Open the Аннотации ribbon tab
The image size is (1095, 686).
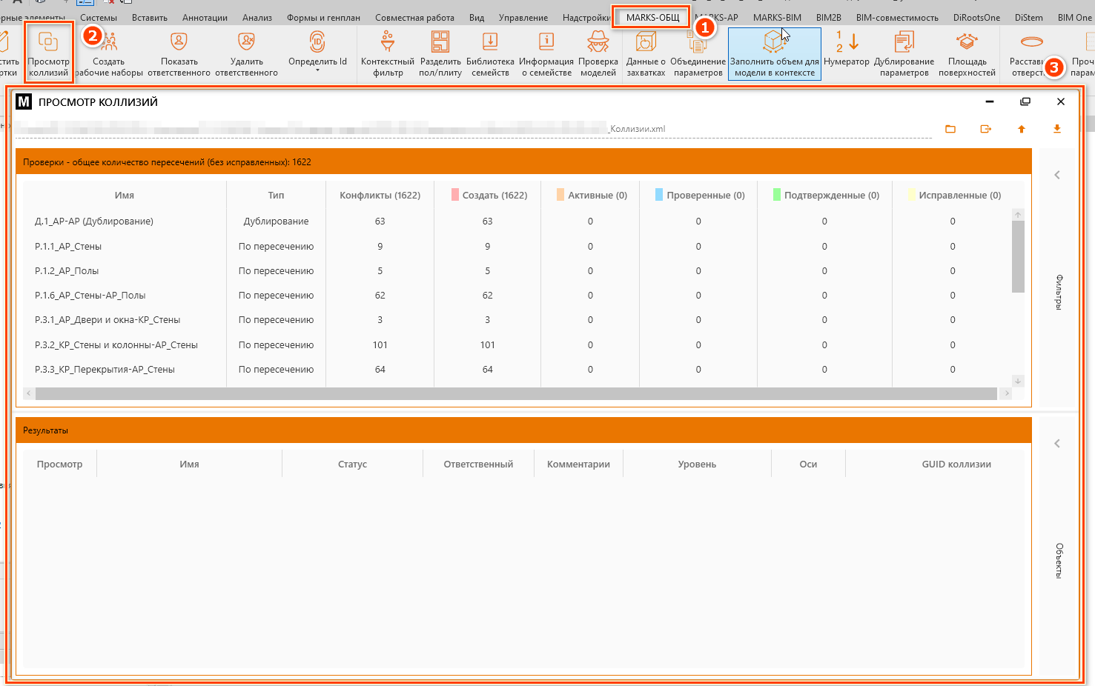205,17
